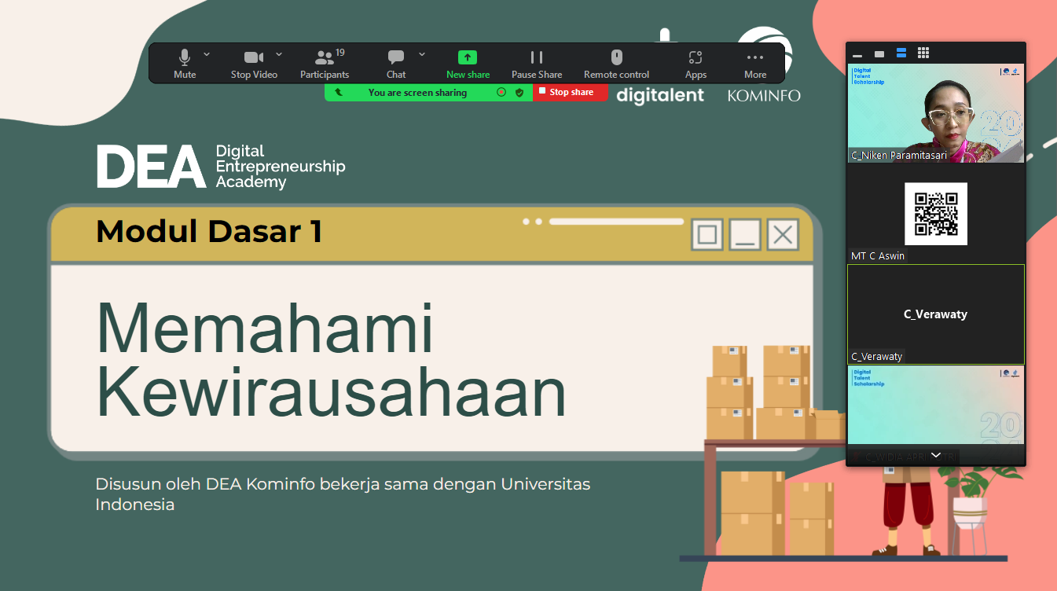Image resolution: width=1057 pixels, height=591 pixels.
Task: Expand chat options arrow beside Chat
Action: (x=422, y=54)
